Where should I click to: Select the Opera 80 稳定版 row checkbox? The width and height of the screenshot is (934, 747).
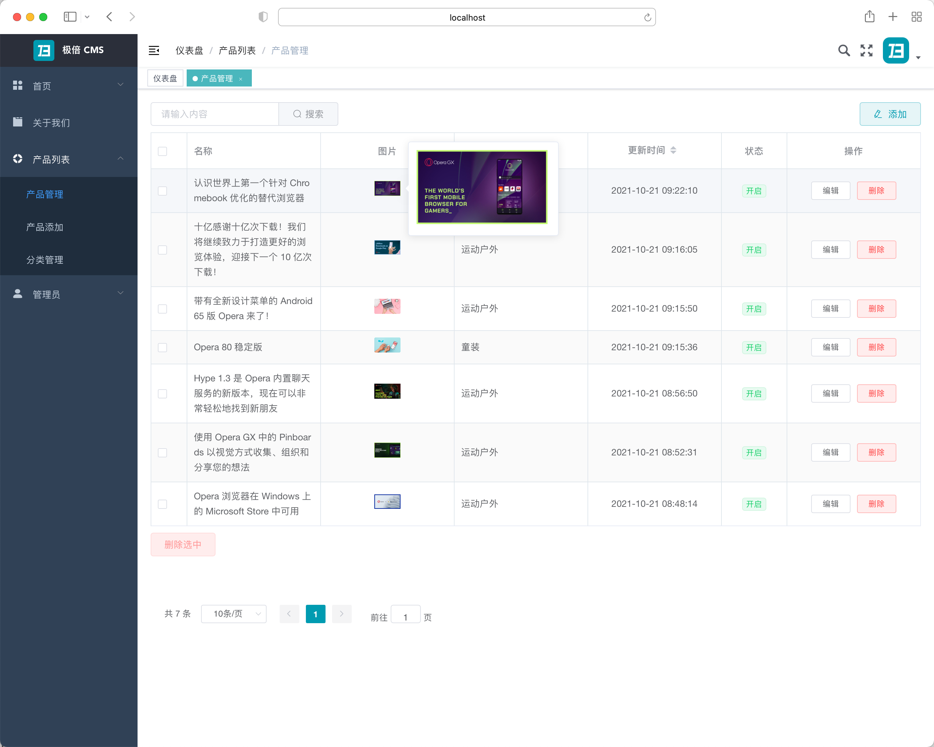pos(162,348)
